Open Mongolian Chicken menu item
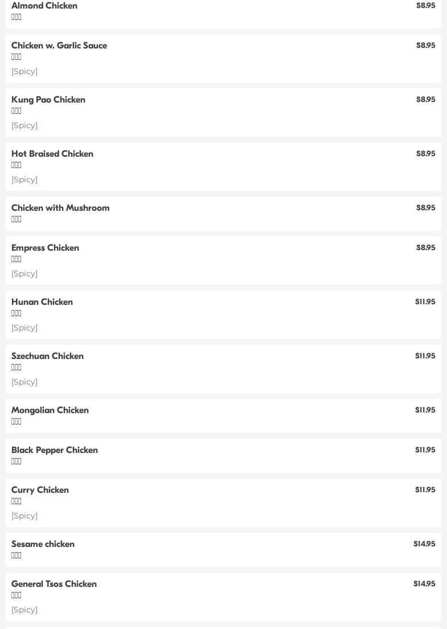Viewport: 447px width, 629px height. click(x=50, y=410)
